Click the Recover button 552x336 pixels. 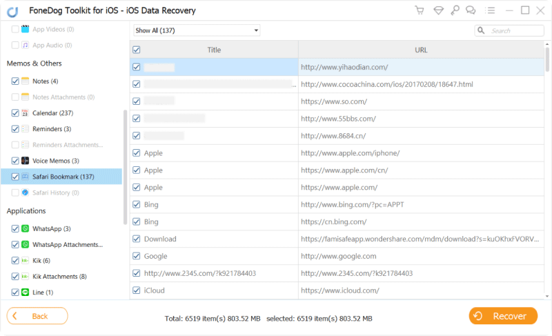[503, 316]
